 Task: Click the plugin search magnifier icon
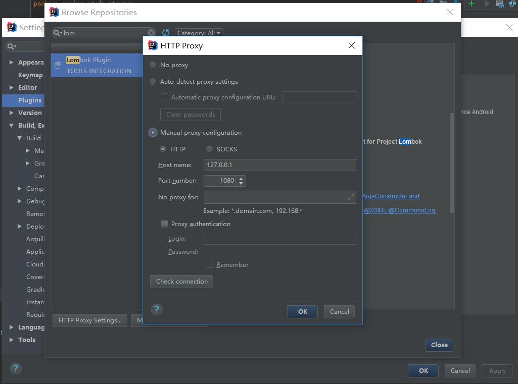pos(57,33)
